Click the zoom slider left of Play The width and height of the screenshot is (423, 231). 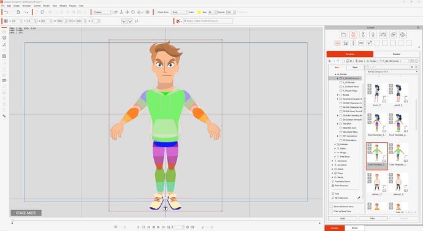point(121,227)
